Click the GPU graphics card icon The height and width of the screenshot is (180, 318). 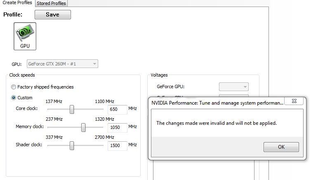[25, 36]
